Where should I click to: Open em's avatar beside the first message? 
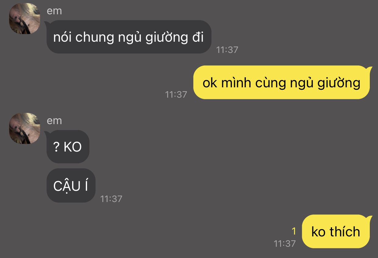click(25, 19)
